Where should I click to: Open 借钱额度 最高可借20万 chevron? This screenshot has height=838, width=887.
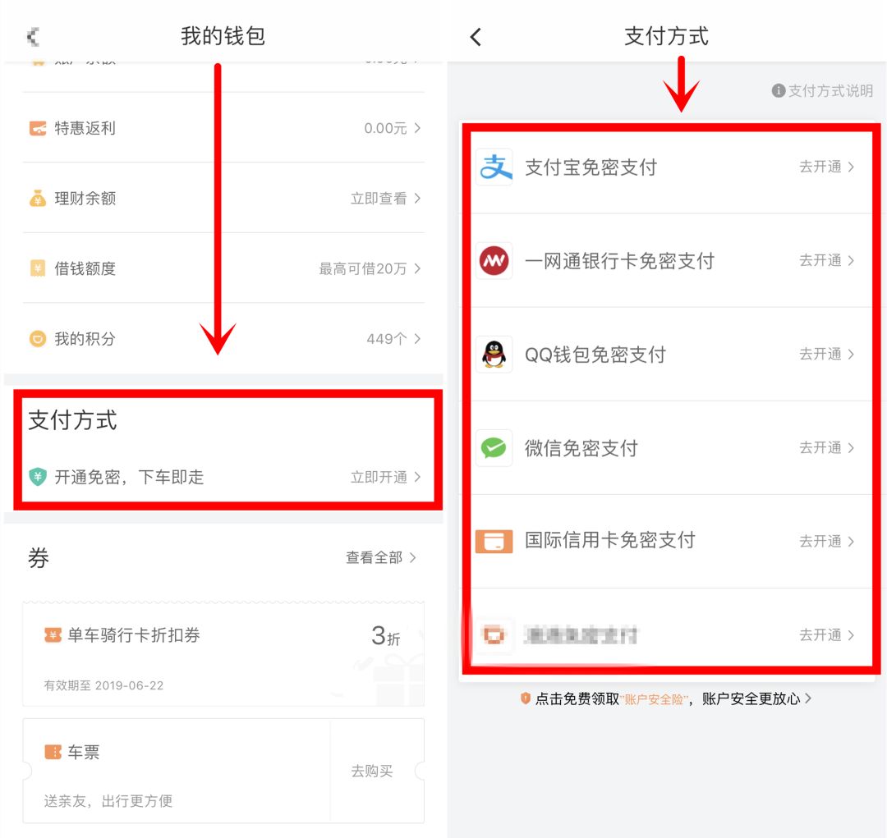[x=417, y=268]
